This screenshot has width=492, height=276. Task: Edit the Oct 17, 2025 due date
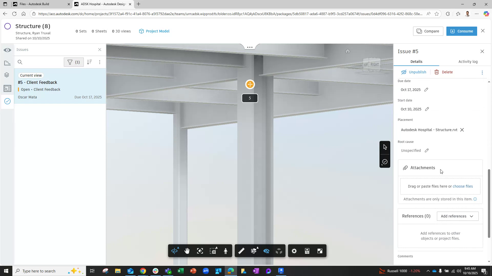coord(426,90)
